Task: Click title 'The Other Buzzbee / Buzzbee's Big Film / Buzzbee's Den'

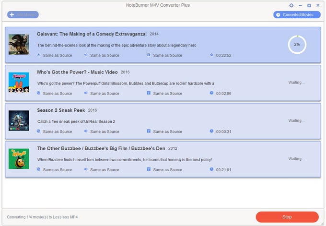Action: [101, 148]
